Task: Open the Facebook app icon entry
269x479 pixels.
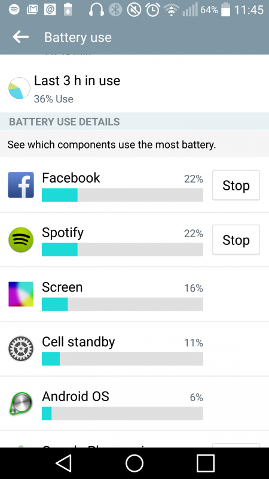Action: tap(21, 185)
